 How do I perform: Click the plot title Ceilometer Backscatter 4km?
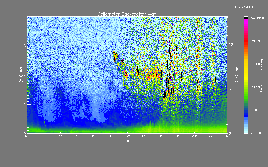point(127,14)
